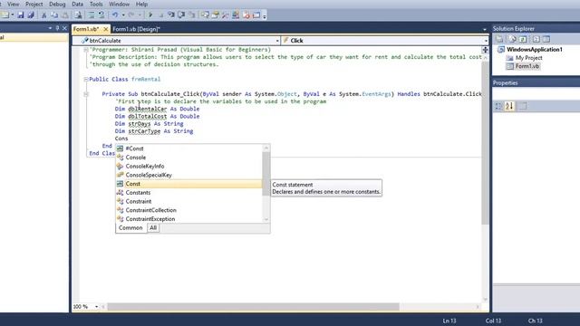Open Properties Window from the toolbar
580x326 pixels.
(216, 15)
